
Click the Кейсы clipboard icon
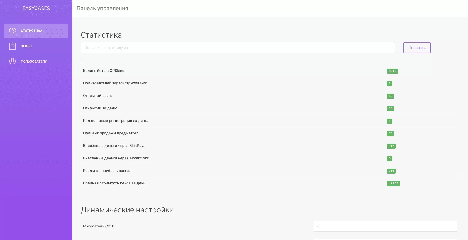tap(13, 46)
